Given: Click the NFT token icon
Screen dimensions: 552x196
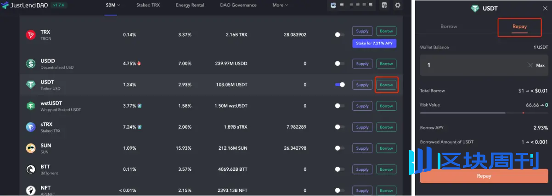Looking at the screenshot, I should pyautogui.click(x=31, y=190).
